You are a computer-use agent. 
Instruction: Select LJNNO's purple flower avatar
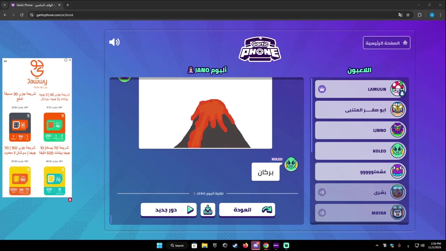398,130
